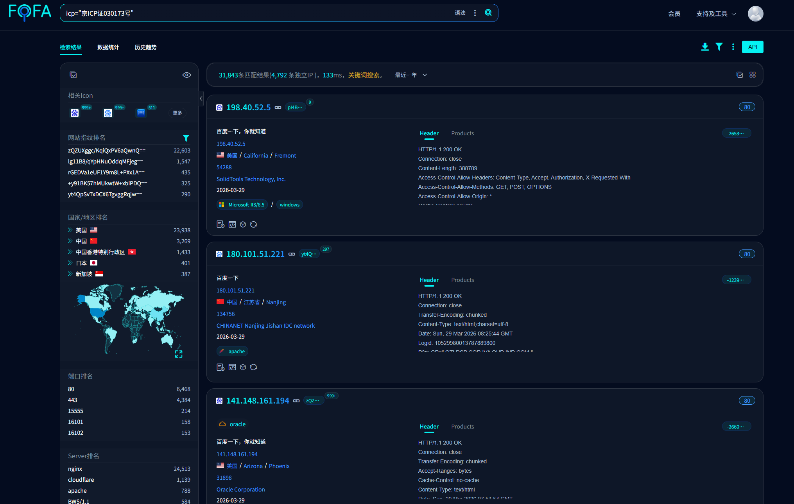Switch results to grid view
Viewport: 794px width, 504px height.
pos(753,75)
